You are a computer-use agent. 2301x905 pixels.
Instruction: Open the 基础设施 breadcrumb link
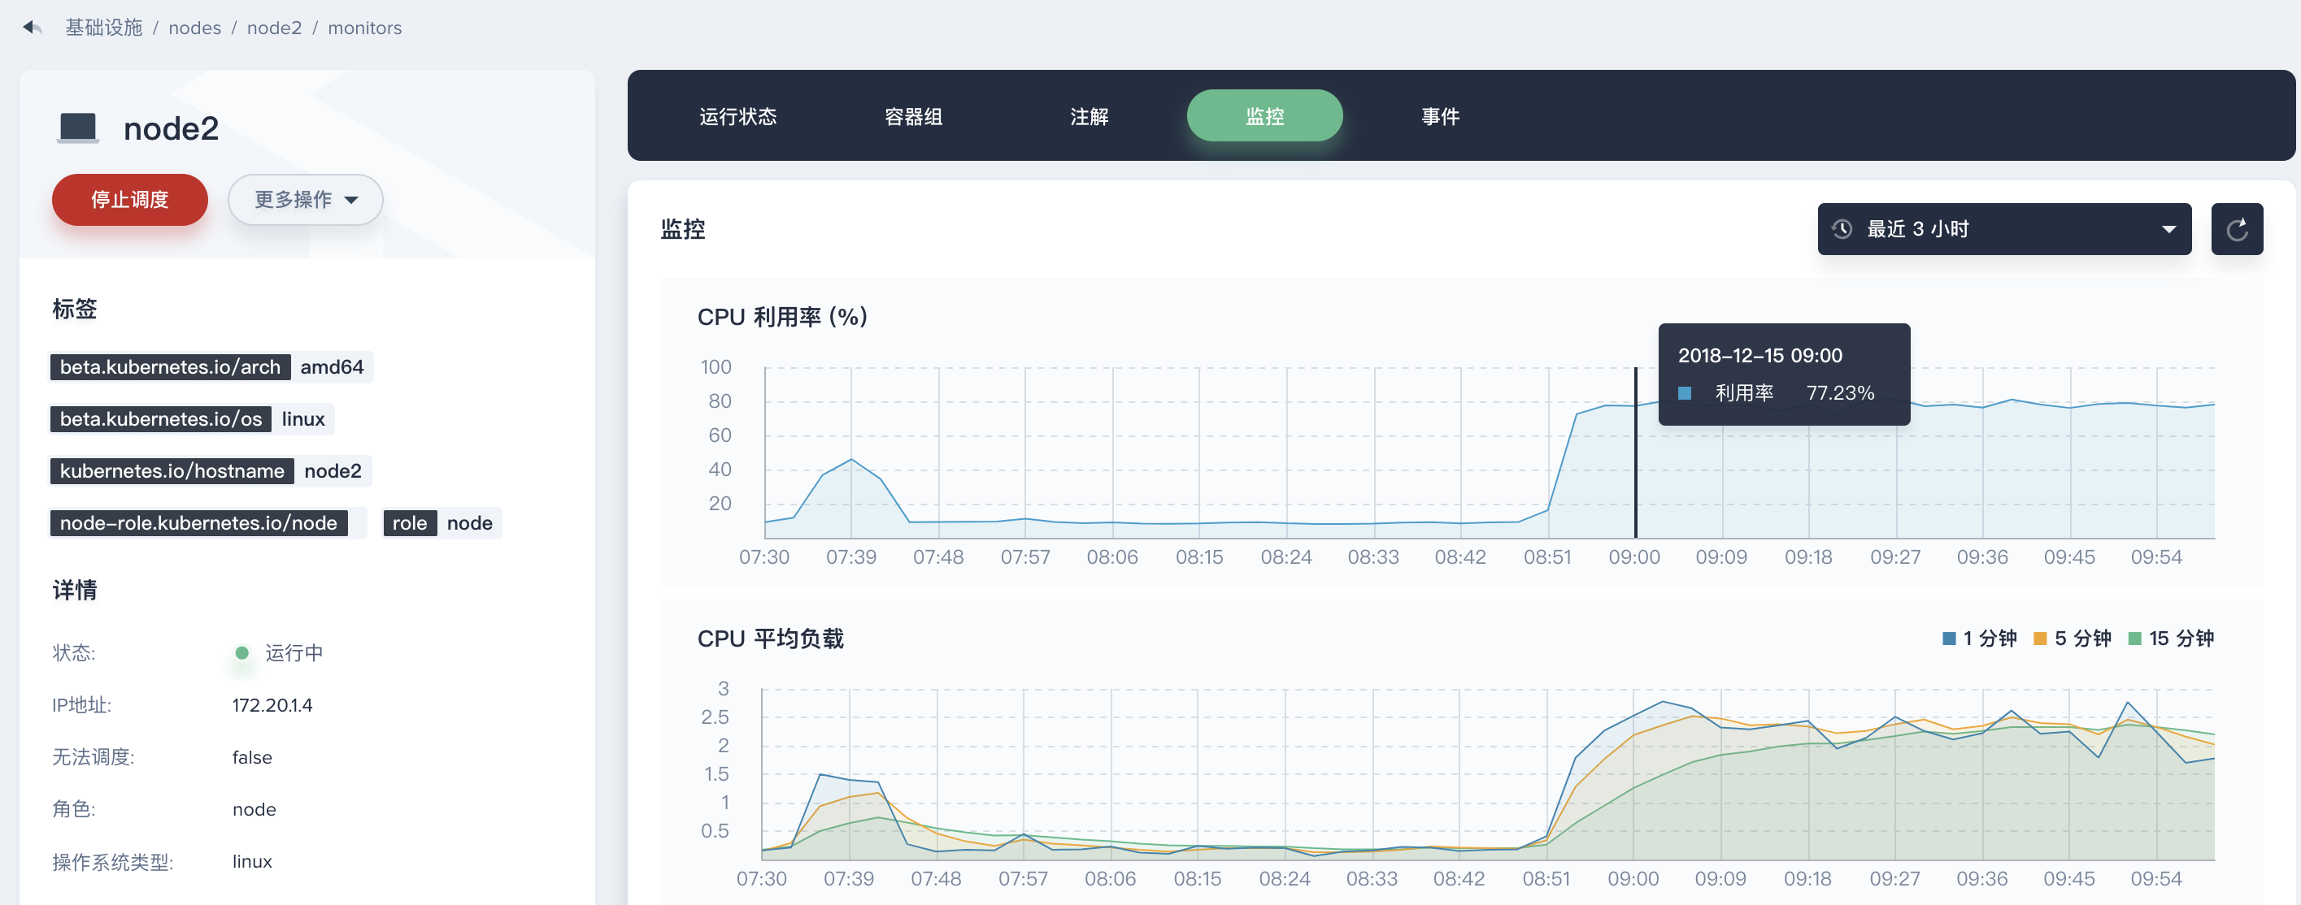[x=103, y=28]
